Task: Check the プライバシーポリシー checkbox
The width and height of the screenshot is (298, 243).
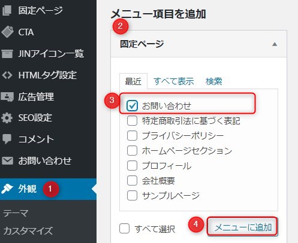Action: click(132, 136)
